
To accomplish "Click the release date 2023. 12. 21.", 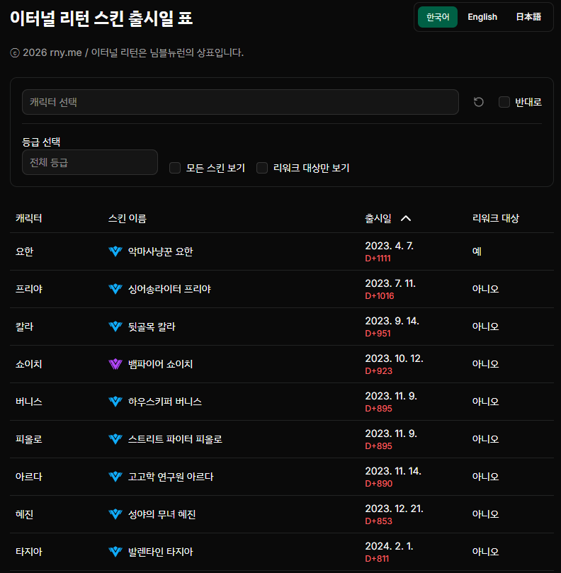I will coord(395,509).
